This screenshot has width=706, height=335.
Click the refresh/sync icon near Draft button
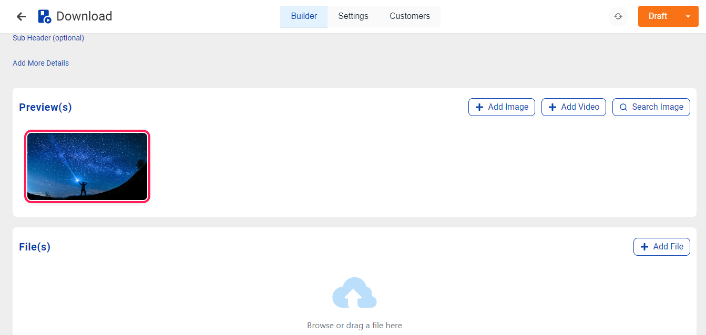coord(618,16)
